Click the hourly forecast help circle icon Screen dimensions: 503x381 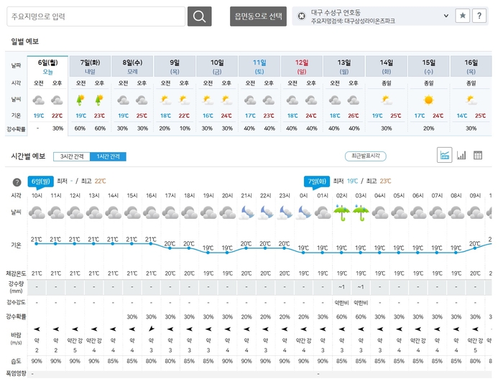[17, 182]
